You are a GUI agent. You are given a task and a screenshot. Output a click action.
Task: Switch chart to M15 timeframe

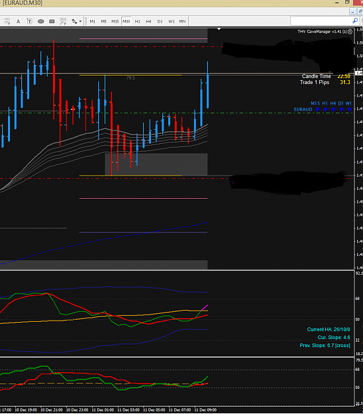[115, 21]
